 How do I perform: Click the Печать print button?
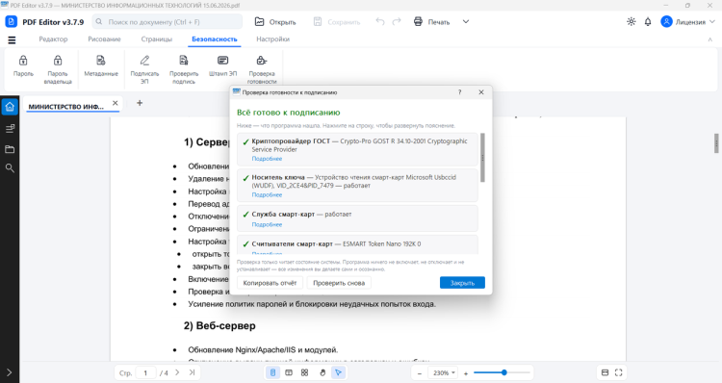[x=431, y=21]
